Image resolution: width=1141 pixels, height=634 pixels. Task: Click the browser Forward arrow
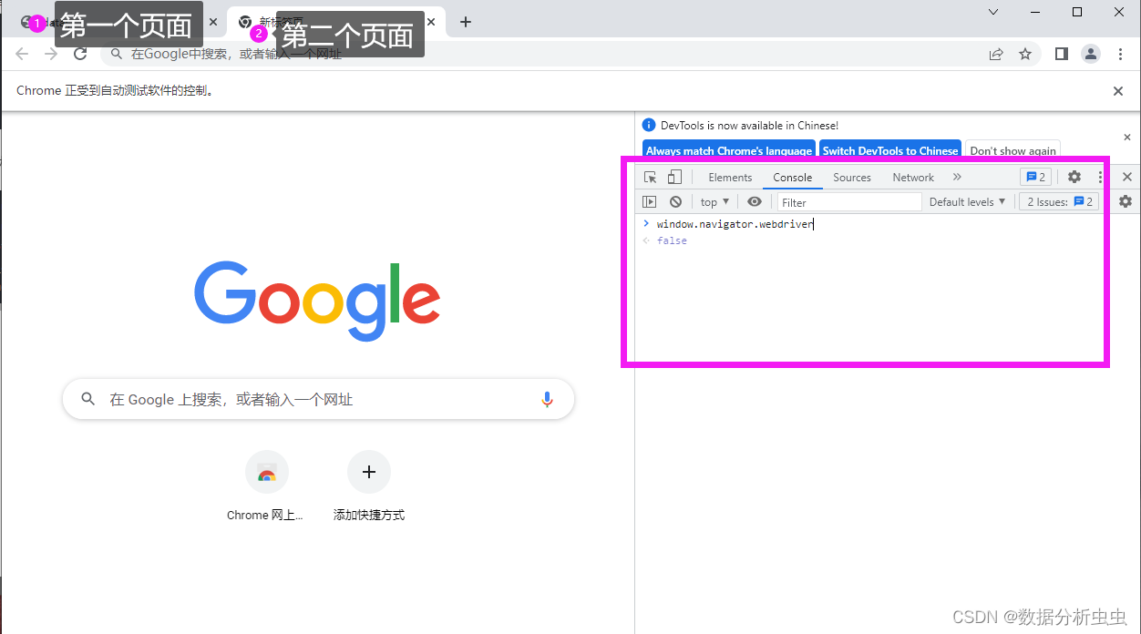point(51,54)
